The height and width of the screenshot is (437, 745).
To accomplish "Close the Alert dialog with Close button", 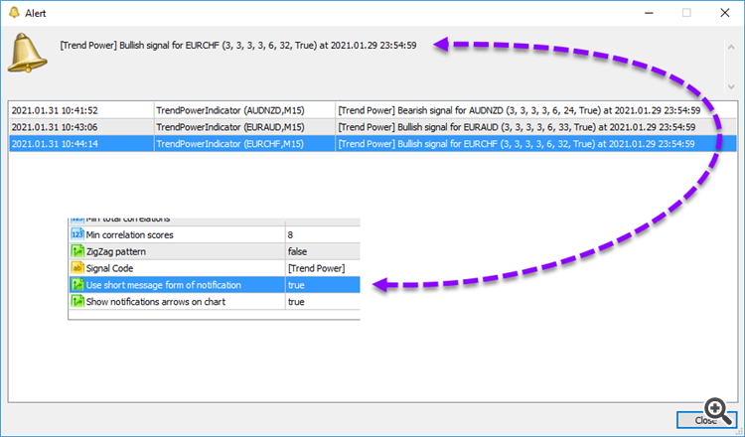I will 706,420.
